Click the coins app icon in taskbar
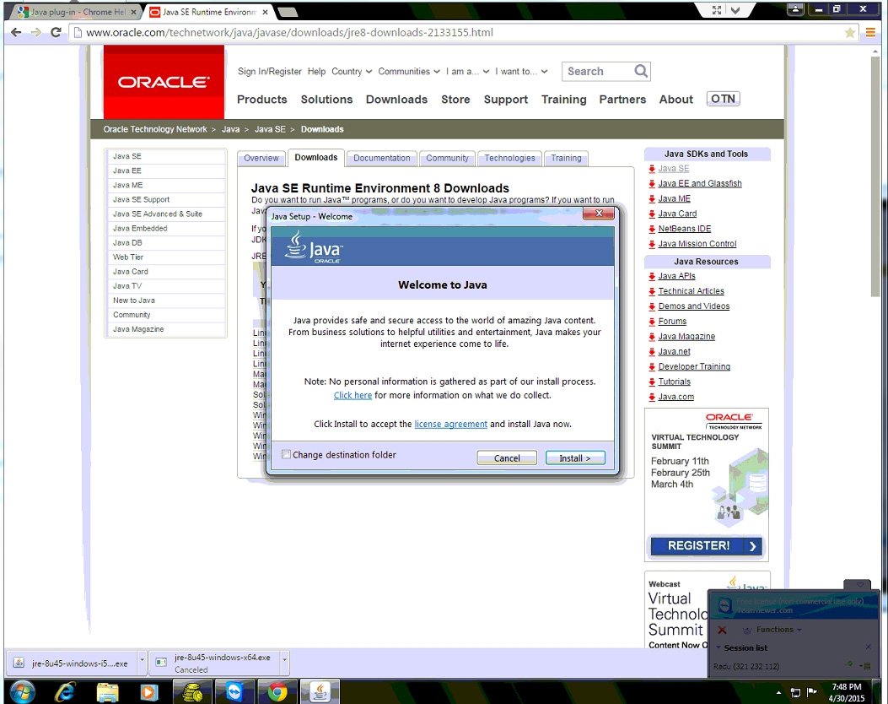This screenshot has width=888, height=704. (192, 691)
